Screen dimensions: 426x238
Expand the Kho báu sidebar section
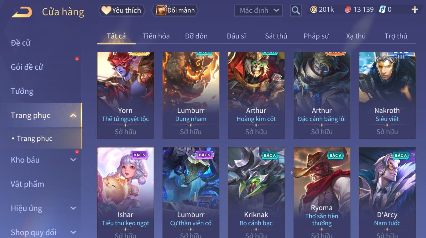click(73, 160)
